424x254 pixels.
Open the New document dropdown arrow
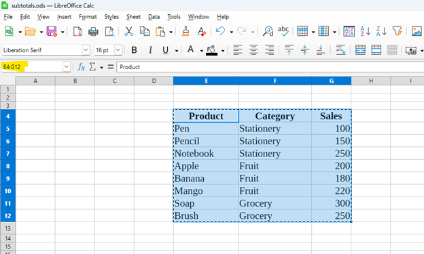20,32
